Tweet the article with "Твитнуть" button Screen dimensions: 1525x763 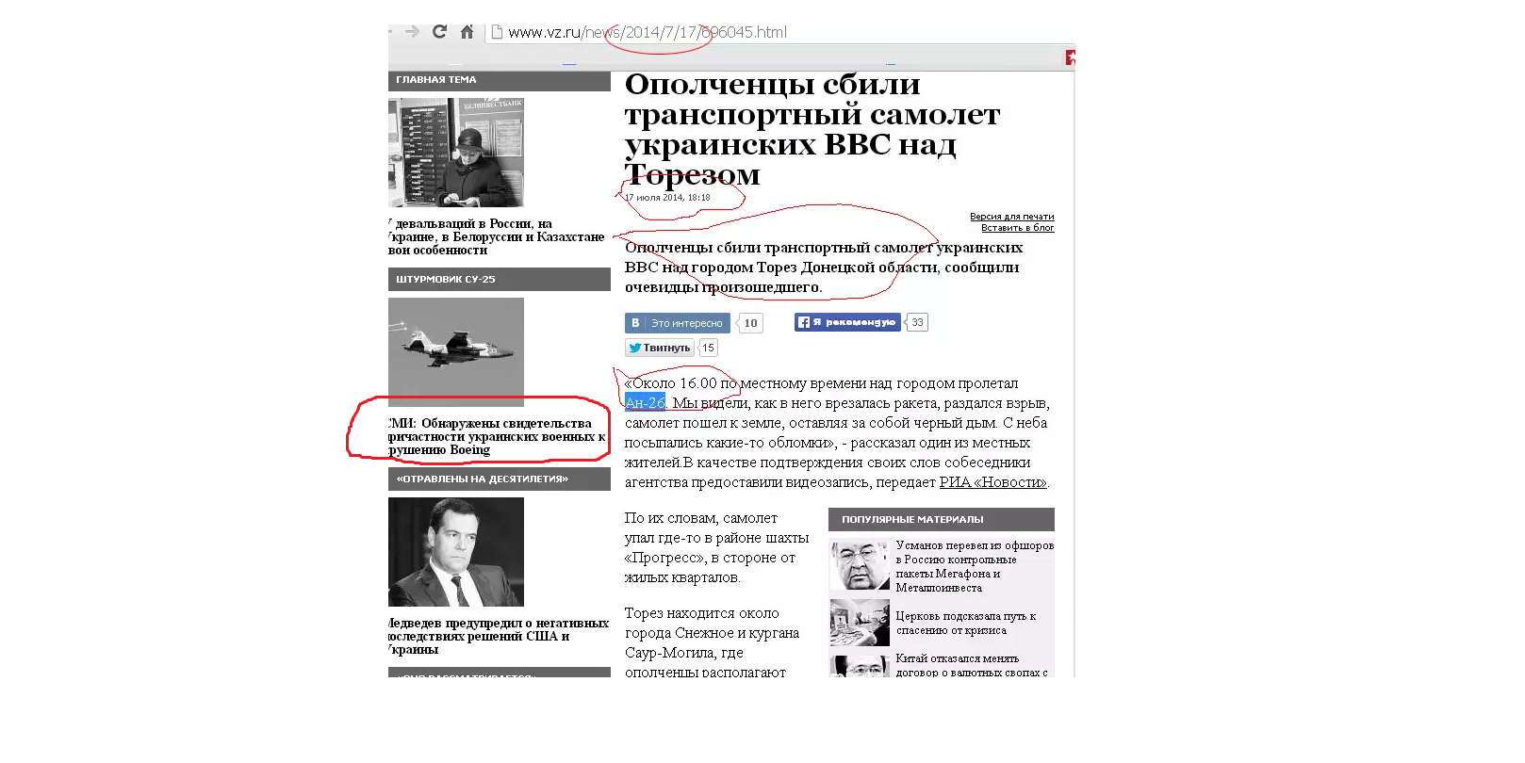pos(660,348)
